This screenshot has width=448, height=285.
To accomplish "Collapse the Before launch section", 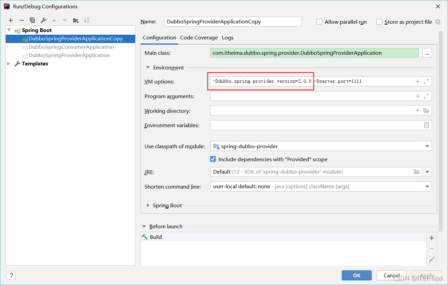I will (144, 226).
